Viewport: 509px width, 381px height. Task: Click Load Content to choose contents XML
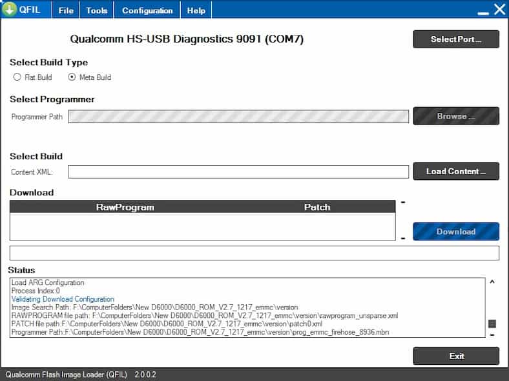456,171
